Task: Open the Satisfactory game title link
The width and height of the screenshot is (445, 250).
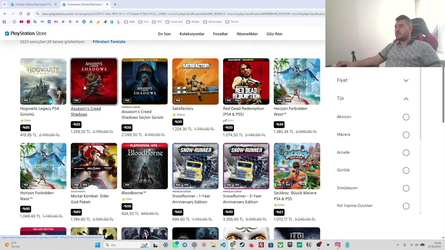Action: (183, 108)
